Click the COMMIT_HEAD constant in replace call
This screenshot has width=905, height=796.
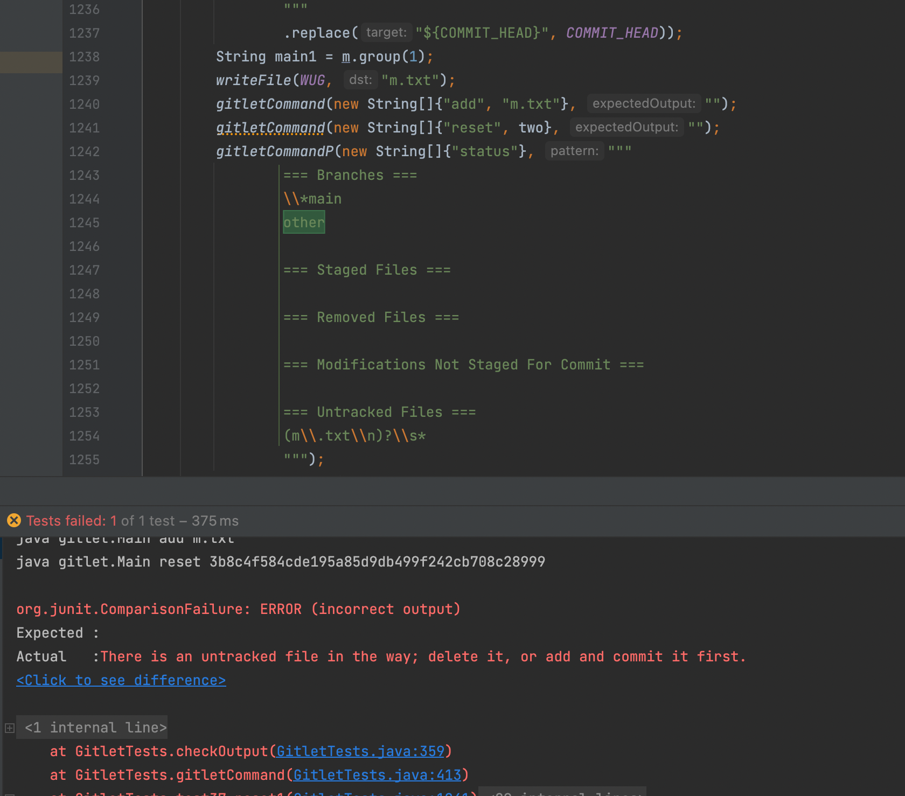[x=612, y=33]
